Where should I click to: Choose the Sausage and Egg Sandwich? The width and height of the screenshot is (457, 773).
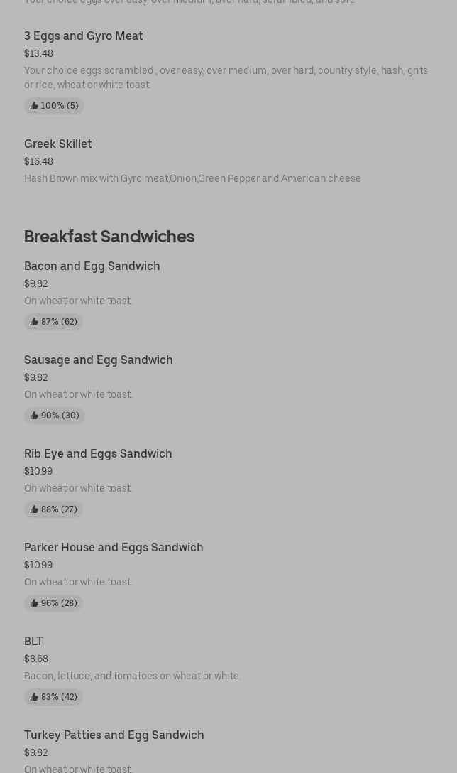coord(99,360)
